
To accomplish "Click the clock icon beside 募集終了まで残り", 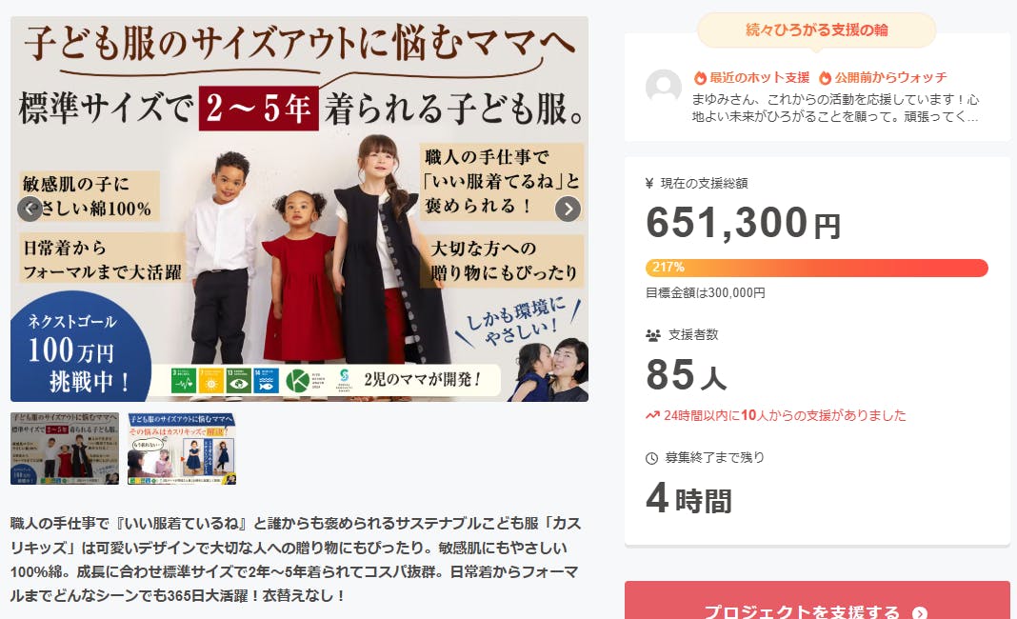I will (652, 458).
